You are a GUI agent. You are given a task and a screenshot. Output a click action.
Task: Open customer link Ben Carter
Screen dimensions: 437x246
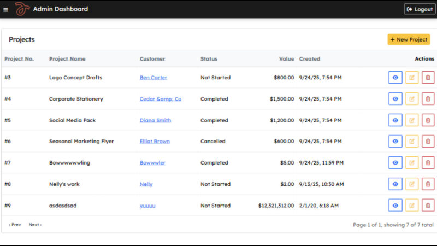tap(153, 78)
